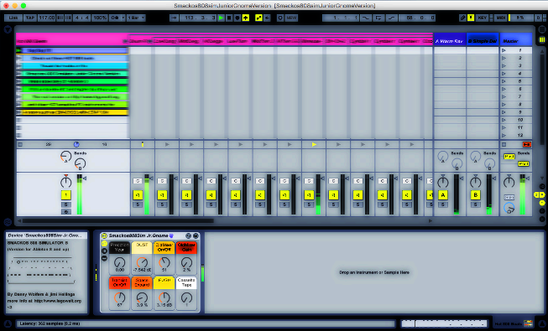
Task: Click the legowelt.org link in the info text
Action: (58, 301)
